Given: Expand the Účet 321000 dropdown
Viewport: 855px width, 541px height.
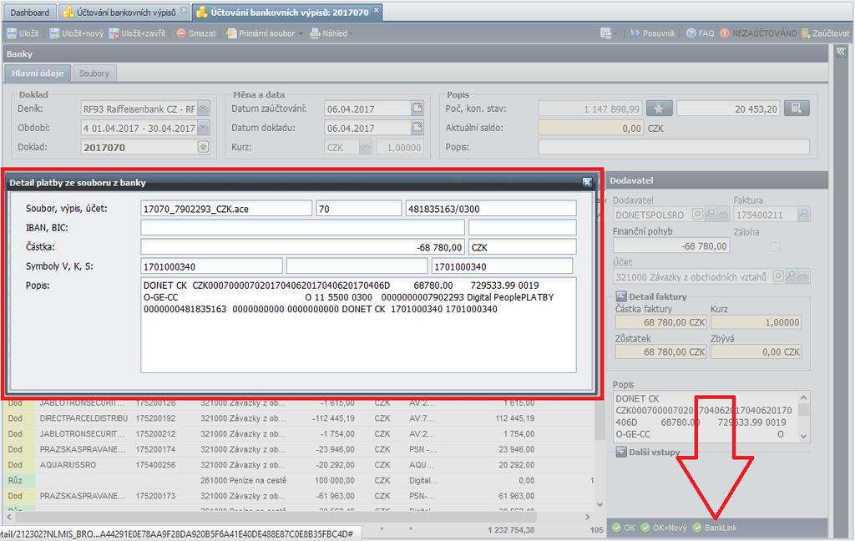Looking at the screenshot, I should click(x=804, y=276).
